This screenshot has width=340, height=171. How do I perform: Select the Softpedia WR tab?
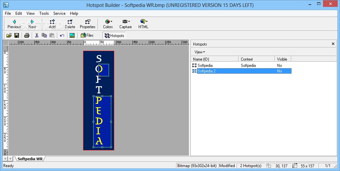pyautogui.click(x=30, y=159)
